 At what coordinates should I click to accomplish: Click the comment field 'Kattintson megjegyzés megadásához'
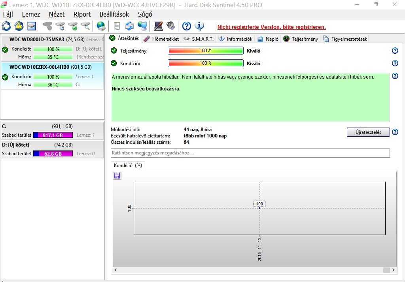250,153
